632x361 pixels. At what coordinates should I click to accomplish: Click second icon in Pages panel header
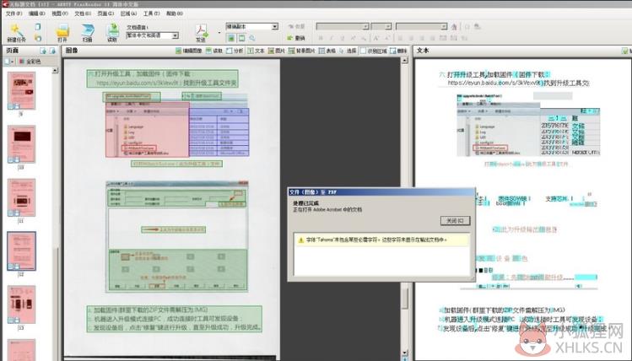tap(52, 51)
